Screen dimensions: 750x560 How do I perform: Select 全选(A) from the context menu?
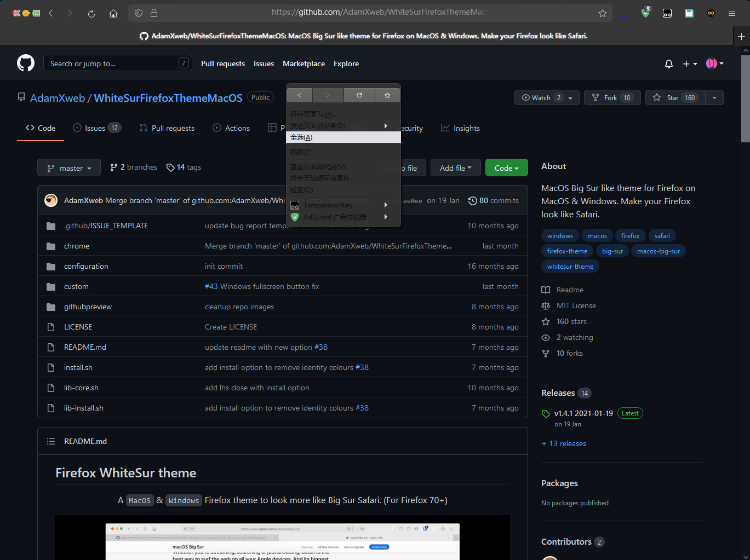pyautogui.click(x=301, y=137)
